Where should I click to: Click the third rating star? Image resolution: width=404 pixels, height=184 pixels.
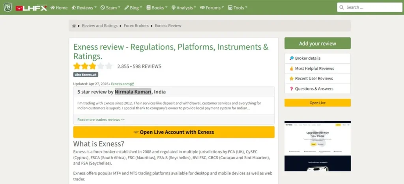point(92,66)
